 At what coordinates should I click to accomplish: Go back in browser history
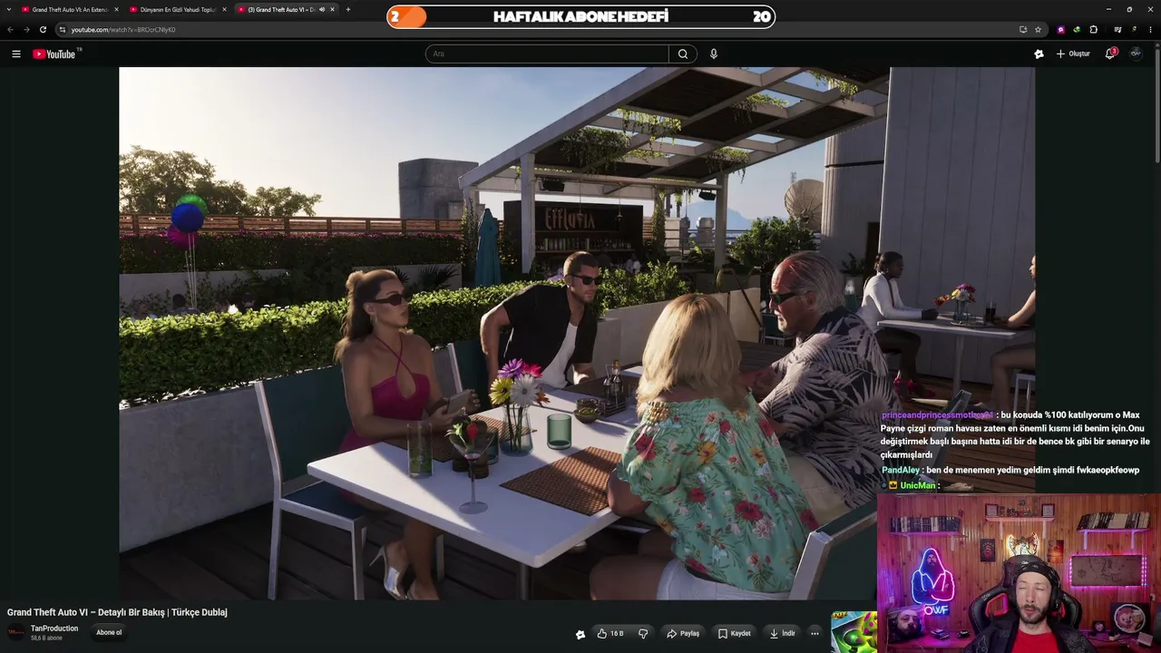pos(11,29)
